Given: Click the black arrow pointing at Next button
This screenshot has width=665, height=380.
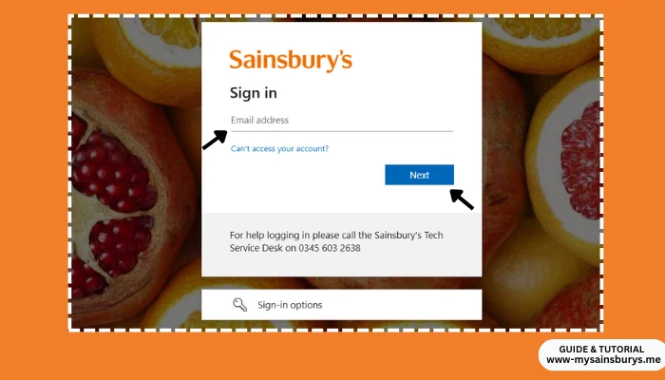Looking at the screenshot, I should pyautogui.click(x=462, y=199).
